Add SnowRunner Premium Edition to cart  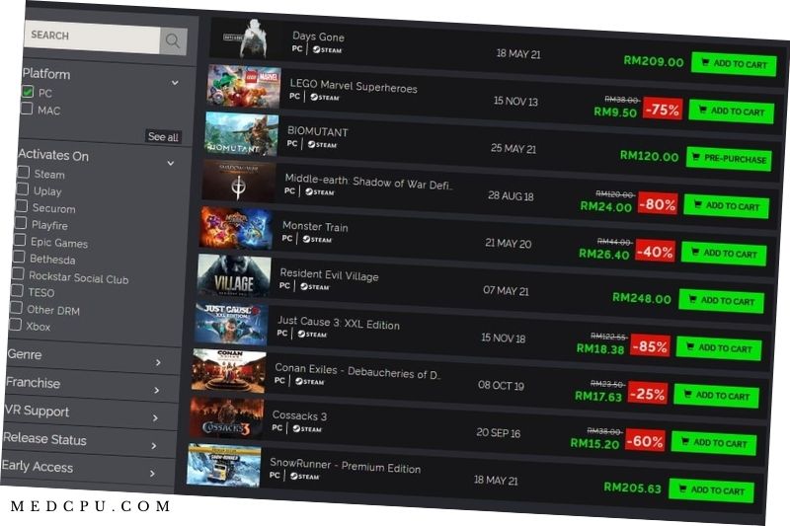tap(711, 490)
